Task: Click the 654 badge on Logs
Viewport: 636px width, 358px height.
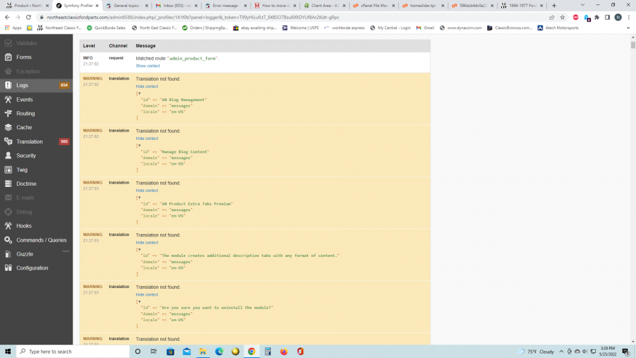Action: 64,85
